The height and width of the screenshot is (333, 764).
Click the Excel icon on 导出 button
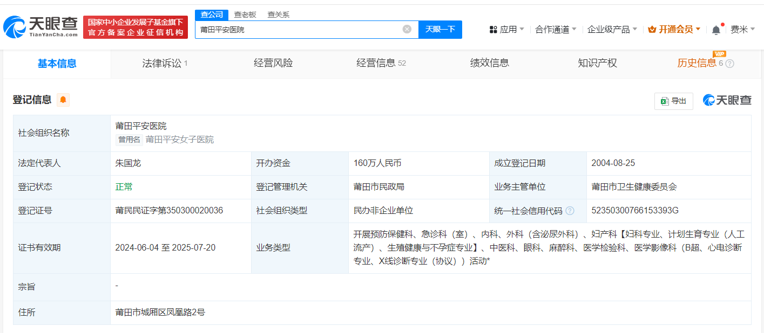(x=665, y=101)
